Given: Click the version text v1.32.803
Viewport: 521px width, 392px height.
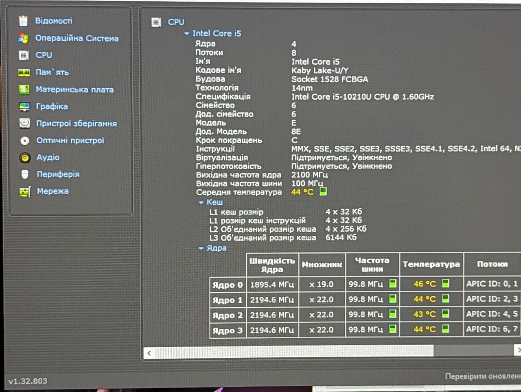Looking at the screenshot, I should click(28, 381).
